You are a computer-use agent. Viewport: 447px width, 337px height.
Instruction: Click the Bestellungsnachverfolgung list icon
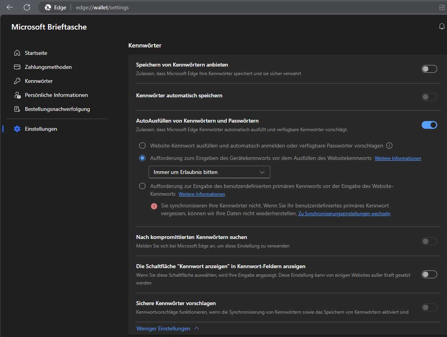(x=17, y=109)
